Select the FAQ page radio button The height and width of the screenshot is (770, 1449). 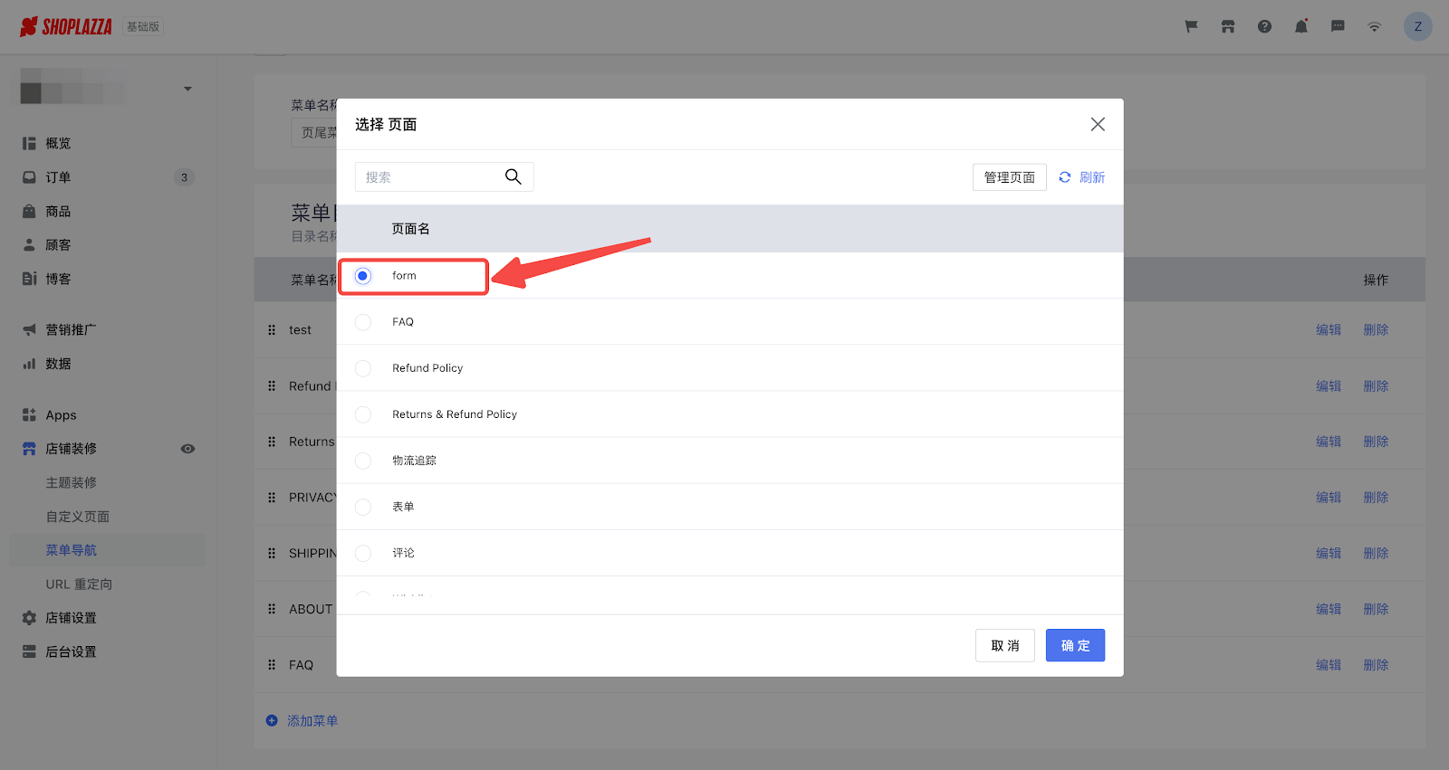click(363, 322)
